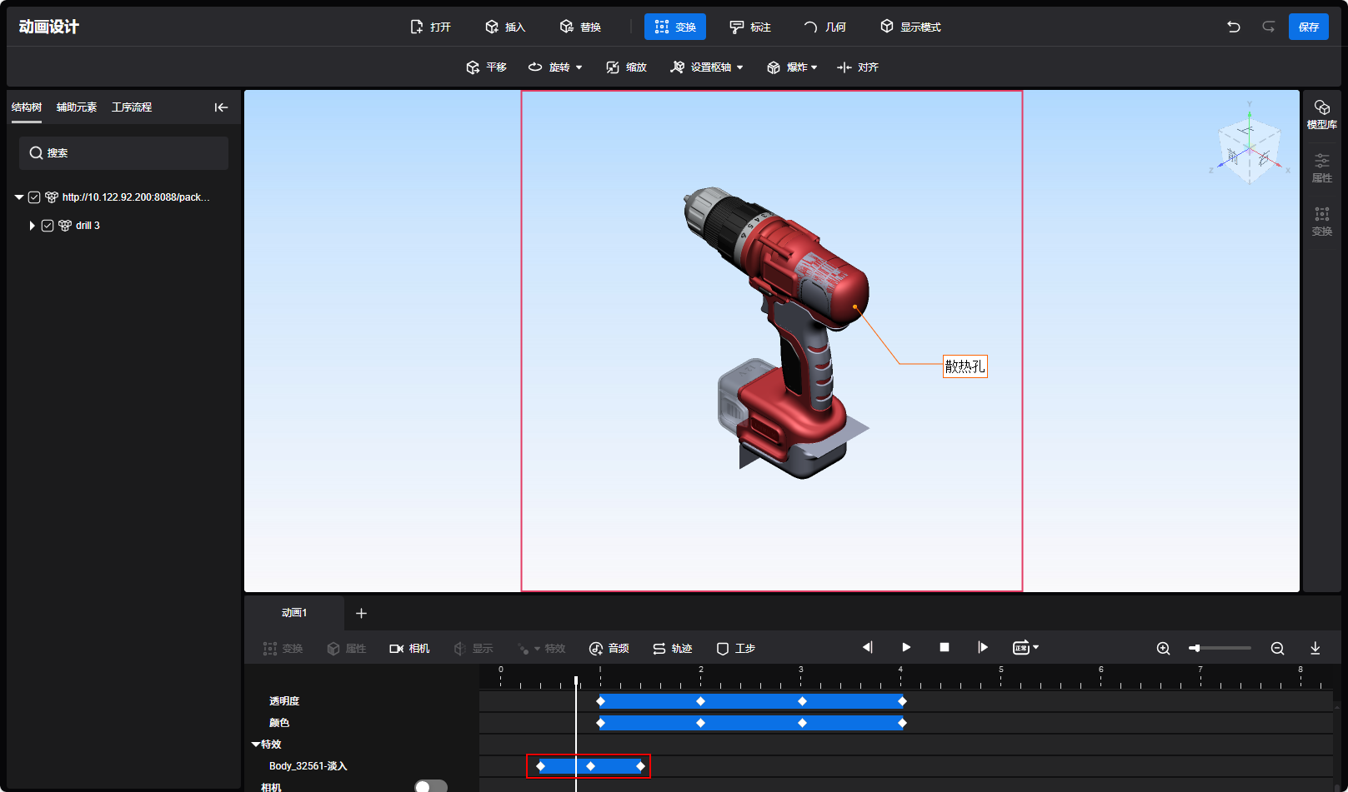Switch to the 辅助元素 tab
The width and height of the screenshot is (1348, 792).
(x=76, y=107)
